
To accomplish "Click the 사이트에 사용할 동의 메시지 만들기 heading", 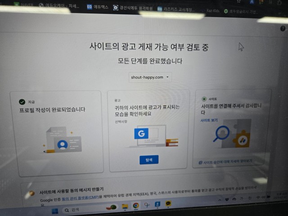I will (72, 189).
